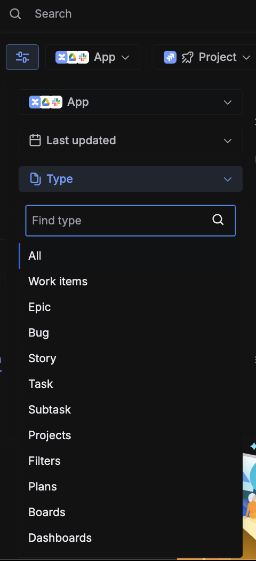Click the calendar icon beside Last updated
This screenshot has height=561, width=256.
coord(35,140)
